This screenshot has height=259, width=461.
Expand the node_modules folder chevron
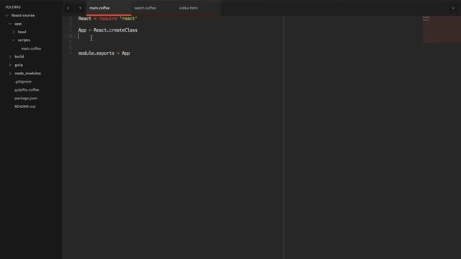(10, 73)
